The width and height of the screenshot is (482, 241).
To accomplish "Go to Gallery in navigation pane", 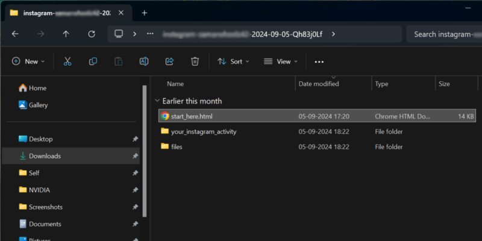I will [38, 105].
